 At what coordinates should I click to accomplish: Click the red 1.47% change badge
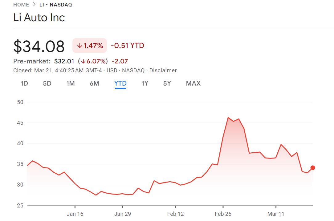tap(90, 46)
